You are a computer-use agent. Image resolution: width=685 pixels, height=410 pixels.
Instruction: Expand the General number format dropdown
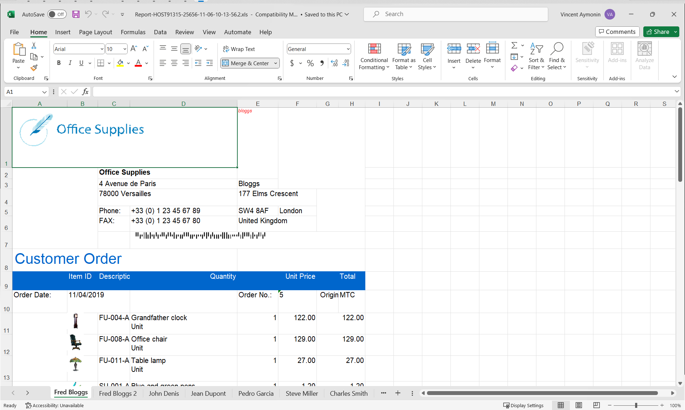click(348, 49)
